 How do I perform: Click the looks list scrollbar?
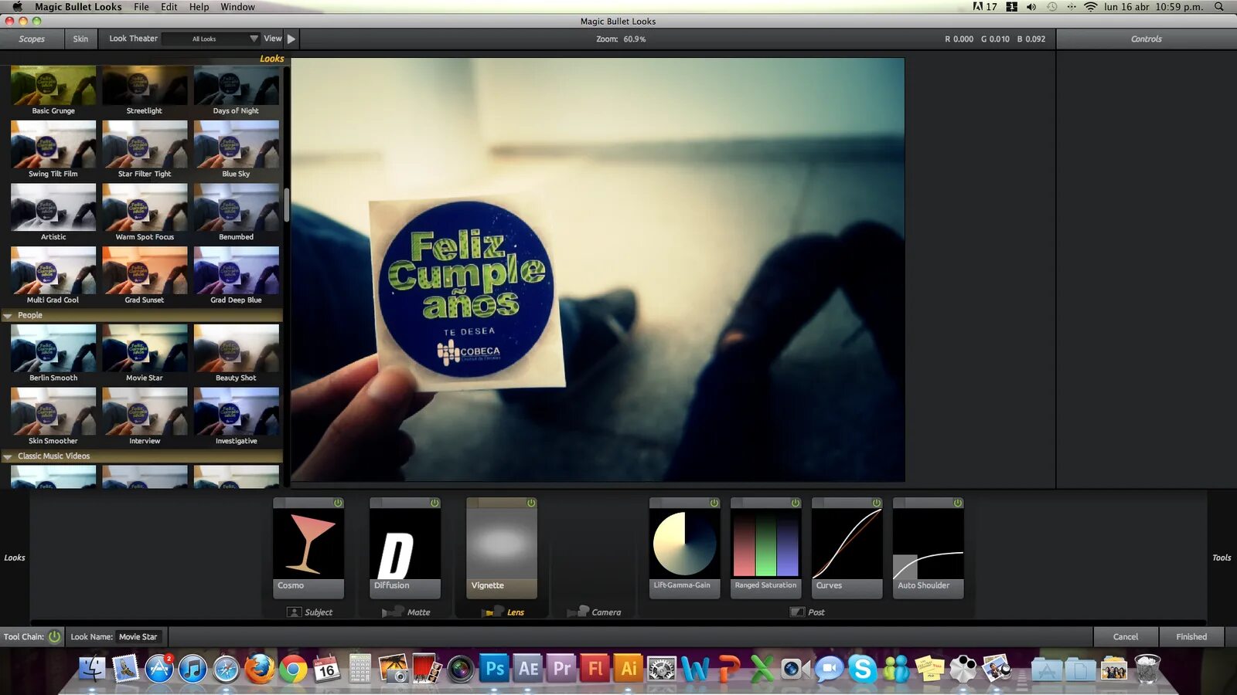[x=286, y=205]
